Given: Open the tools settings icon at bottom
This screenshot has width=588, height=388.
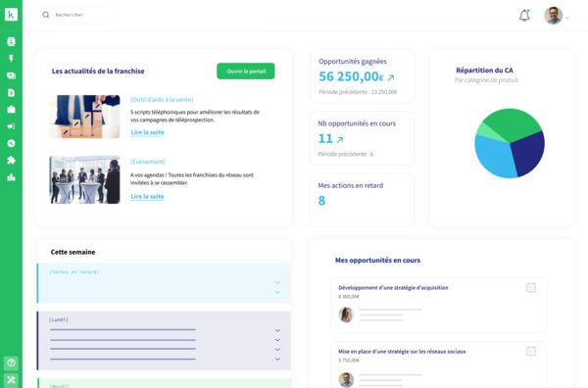Looking at the screenshot, I should [x=11, y=380].
